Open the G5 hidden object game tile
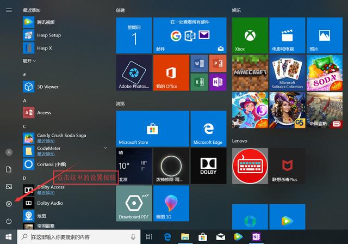 tap(287, 110)
